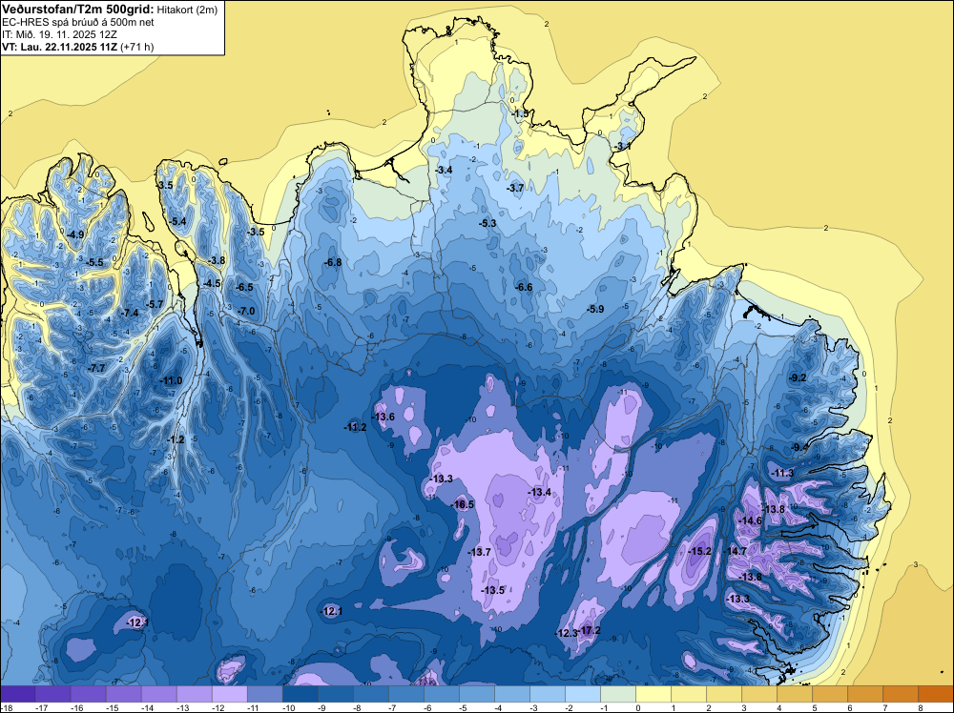Click the -3.7 temperature value

(515, 189)
